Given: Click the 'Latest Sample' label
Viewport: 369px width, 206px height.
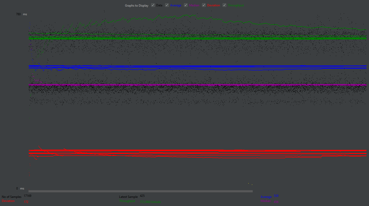Looking at the screenshot, I should pos(128,197).
